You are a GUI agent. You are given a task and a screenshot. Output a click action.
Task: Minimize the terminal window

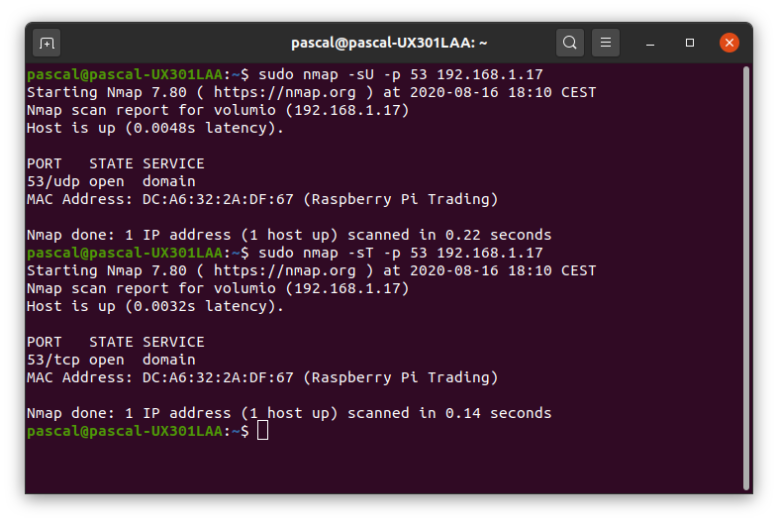click(650, 44)
